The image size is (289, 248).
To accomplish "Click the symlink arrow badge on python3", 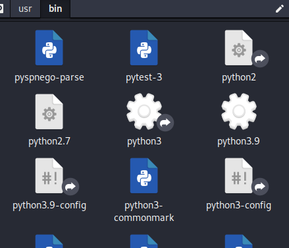I will [165, 123].
